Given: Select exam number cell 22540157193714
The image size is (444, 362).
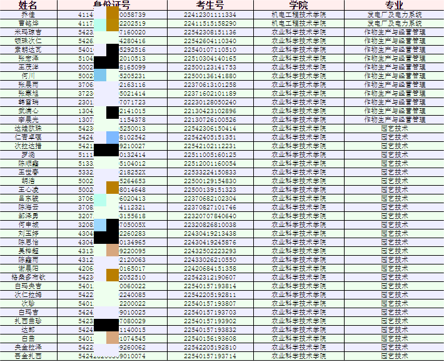Looking at the screenshot, I should 210,356.
